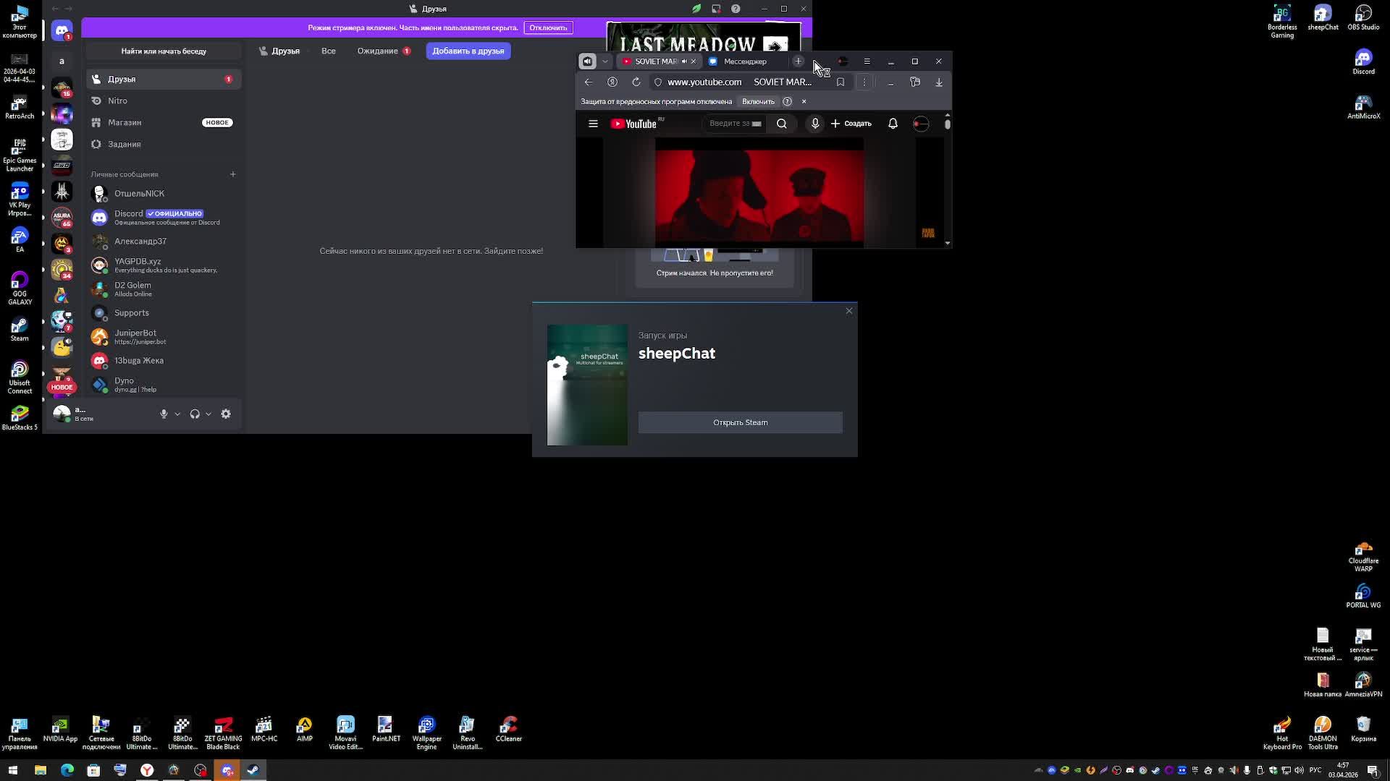Open the Ожидание pending tab
The image size is (1390, 781).
pyautogui.click(x=377, y=51)
